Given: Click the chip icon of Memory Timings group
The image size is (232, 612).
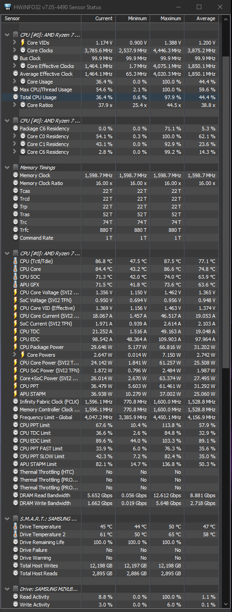Looking at the screenshot, I should (16, 168).
